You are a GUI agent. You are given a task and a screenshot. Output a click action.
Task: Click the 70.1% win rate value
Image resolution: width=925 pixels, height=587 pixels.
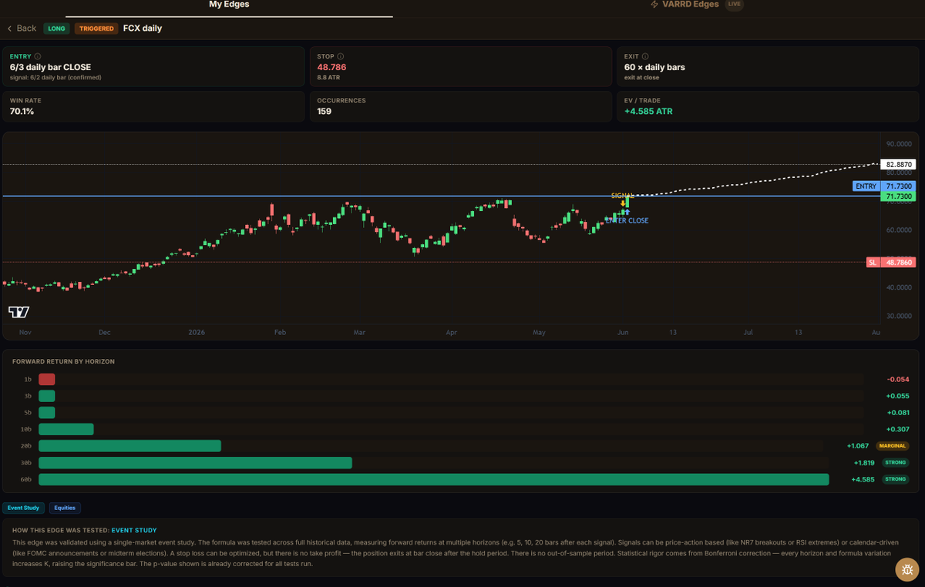click(x=22, y=112)
